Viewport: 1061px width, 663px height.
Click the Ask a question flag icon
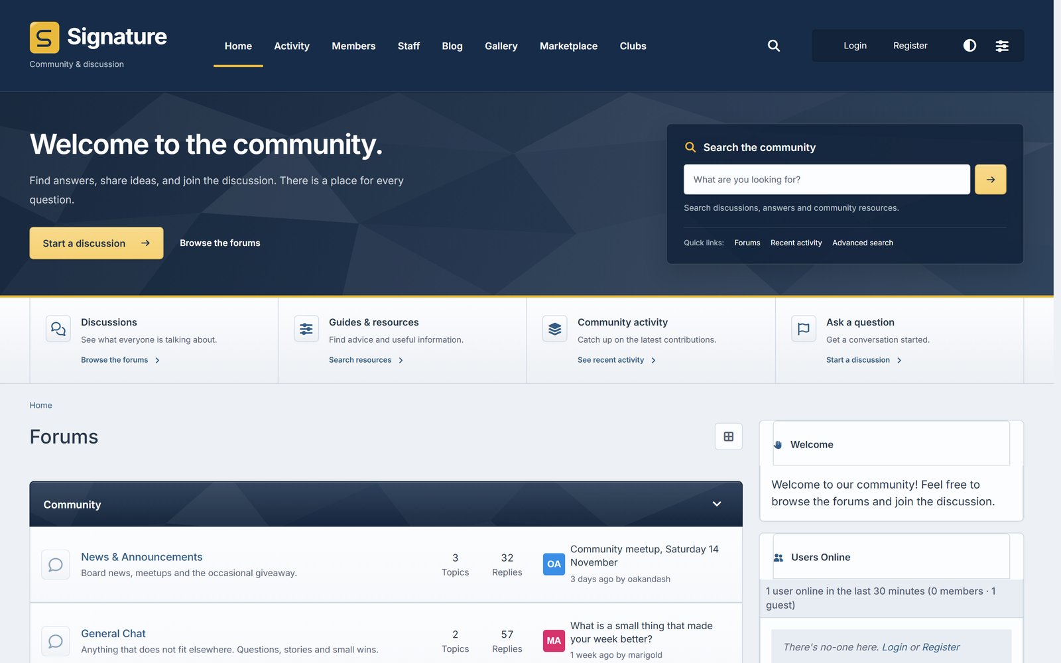[x=804, y=329]
